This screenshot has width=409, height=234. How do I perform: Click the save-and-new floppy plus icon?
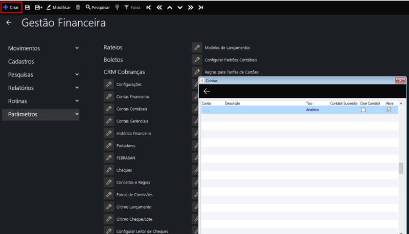coord(39,8)
